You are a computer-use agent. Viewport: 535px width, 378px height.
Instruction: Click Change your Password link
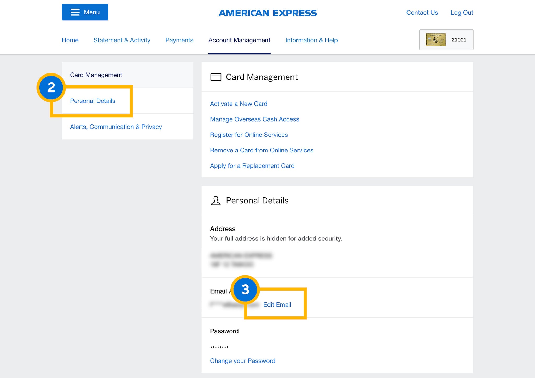[242, 361]
